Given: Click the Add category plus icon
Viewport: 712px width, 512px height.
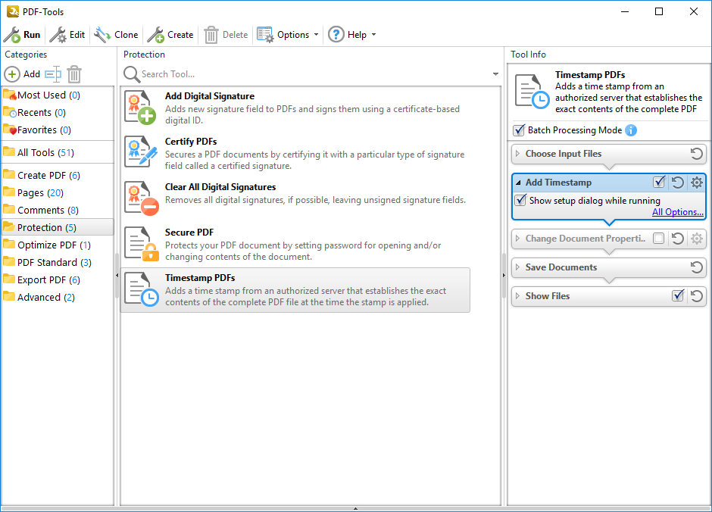Looking at the screenshot, I should 12,74.
